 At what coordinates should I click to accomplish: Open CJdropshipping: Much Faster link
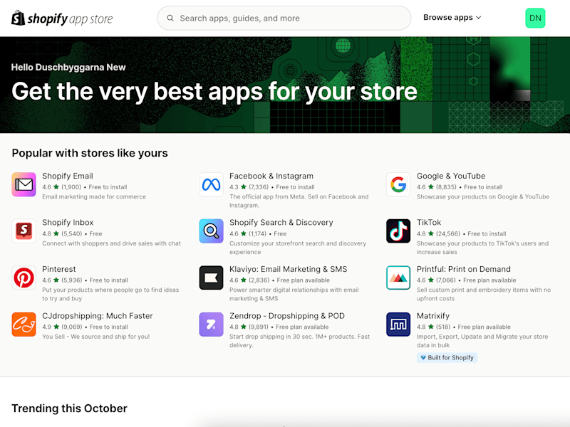click(98, 316)
